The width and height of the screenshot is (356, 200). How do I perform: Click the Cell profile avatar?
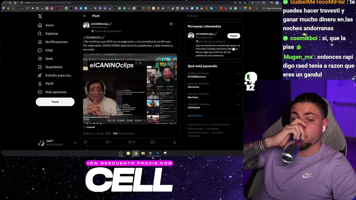pyautogui.click(x=41, y=143)
